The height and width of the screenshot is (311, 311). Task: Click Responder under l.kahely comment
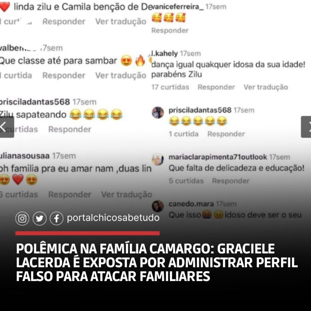(x=216, y=87)
